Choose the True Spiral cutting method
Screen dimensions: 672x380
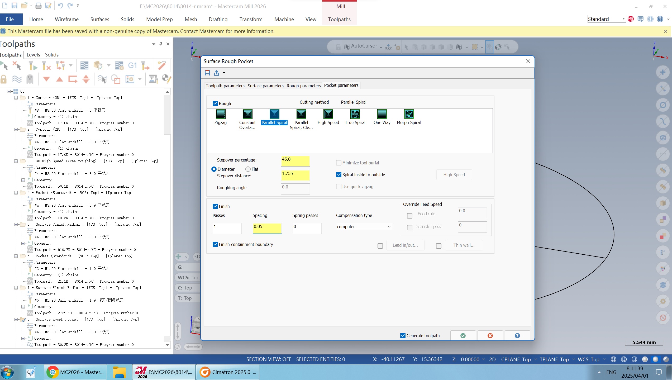click(355, 114)
